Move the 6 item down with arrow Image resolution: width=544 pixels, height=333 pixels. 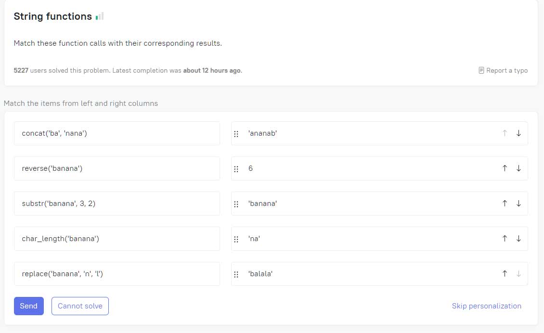[x=518, y=168]
